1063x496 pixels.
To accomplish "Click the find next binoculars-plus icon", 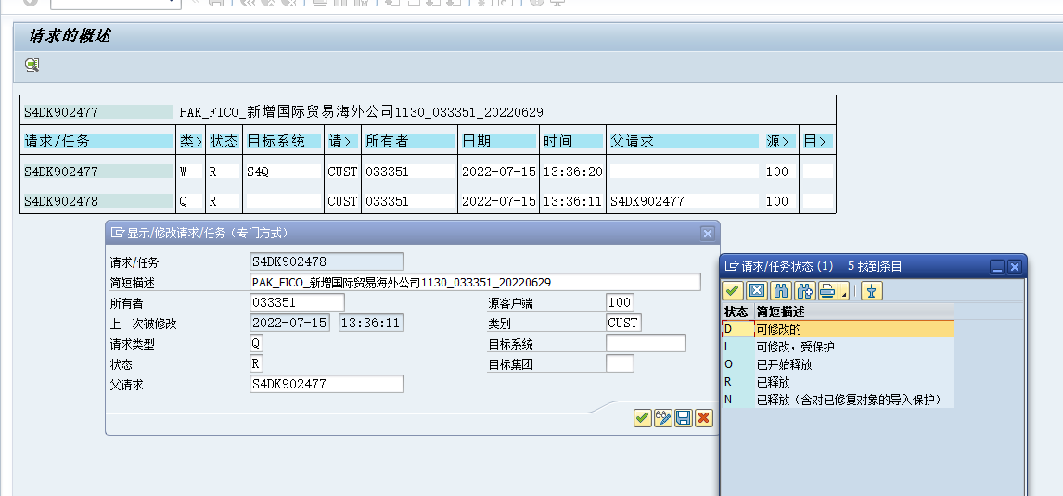I will pyautogui.click(x=803, y=291).
